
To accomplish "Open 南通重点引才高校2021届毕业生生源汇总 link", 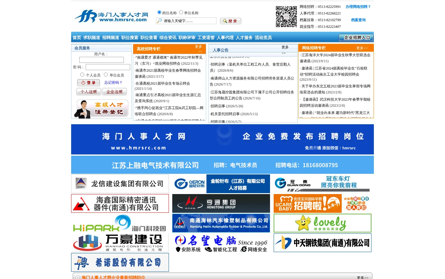I will pos(168,98).
